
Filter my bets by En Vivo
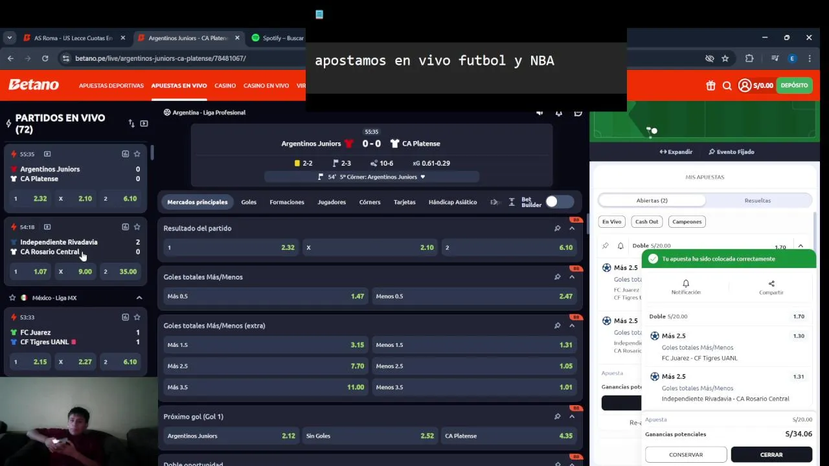tap(612, 221)
